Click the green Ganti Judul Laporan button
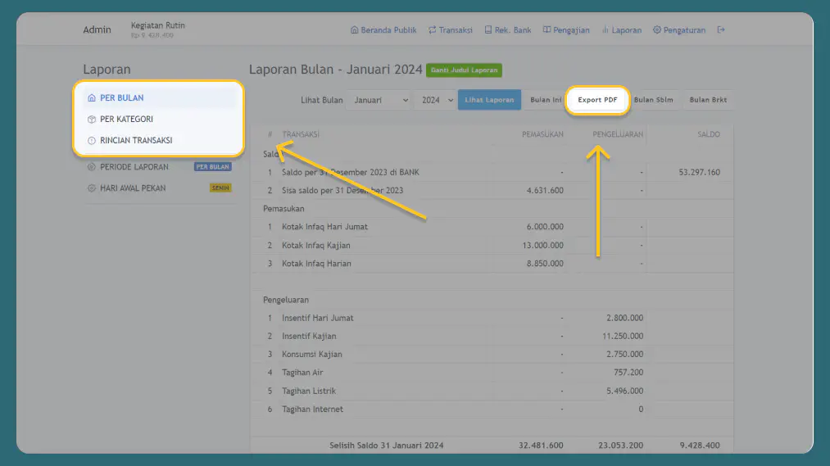 coord(464,70)
